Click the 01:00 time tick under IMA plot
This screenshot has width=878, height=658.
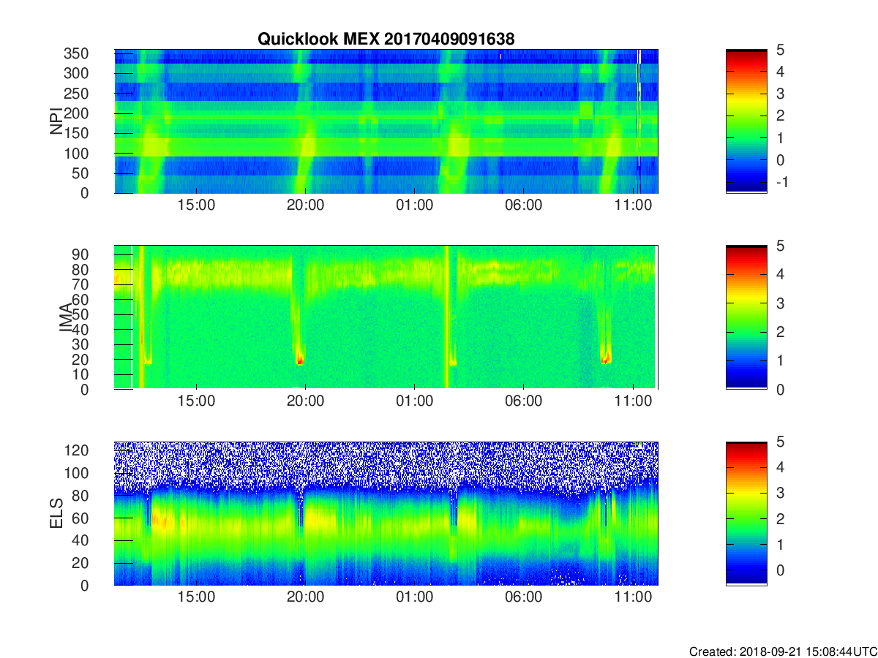[414, 401]
